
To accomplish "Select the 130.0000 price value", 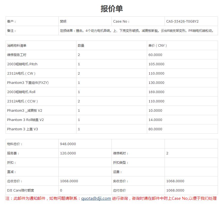I will coord(156,83).
